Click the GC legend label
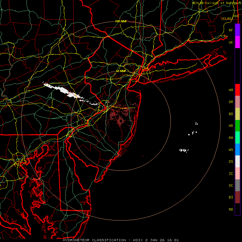This screenshot has width=242, height=242. tap(231, 186)
